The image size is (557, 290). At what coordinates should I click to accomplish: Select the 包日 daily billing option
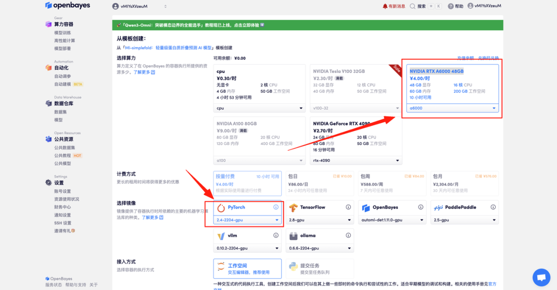tap(320, 183)
